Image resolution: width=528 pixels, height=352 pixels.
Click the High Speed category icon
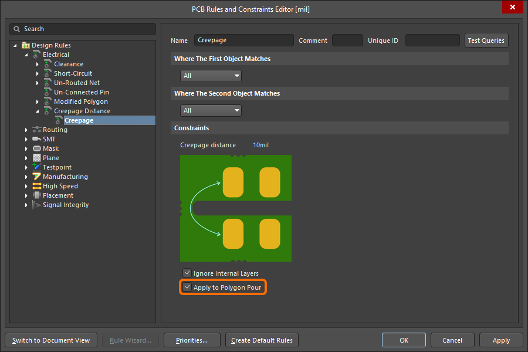37,186
